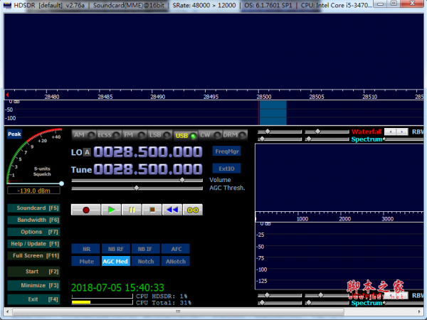Click the Volume slider handle
This screenshot has width=427, height=320.
click(x=182, y=180)
